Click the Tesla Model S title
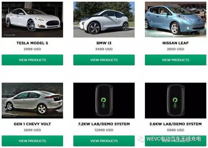 (32, 43)
